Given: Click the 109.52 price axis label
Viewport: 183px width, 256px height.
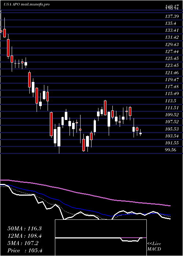Looking at the screenshot, I should 172,115.
